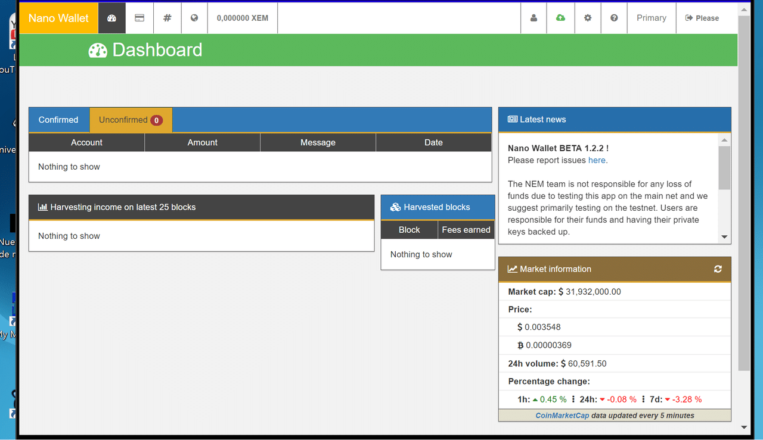Click the Latest news panel header

point(615,120)
